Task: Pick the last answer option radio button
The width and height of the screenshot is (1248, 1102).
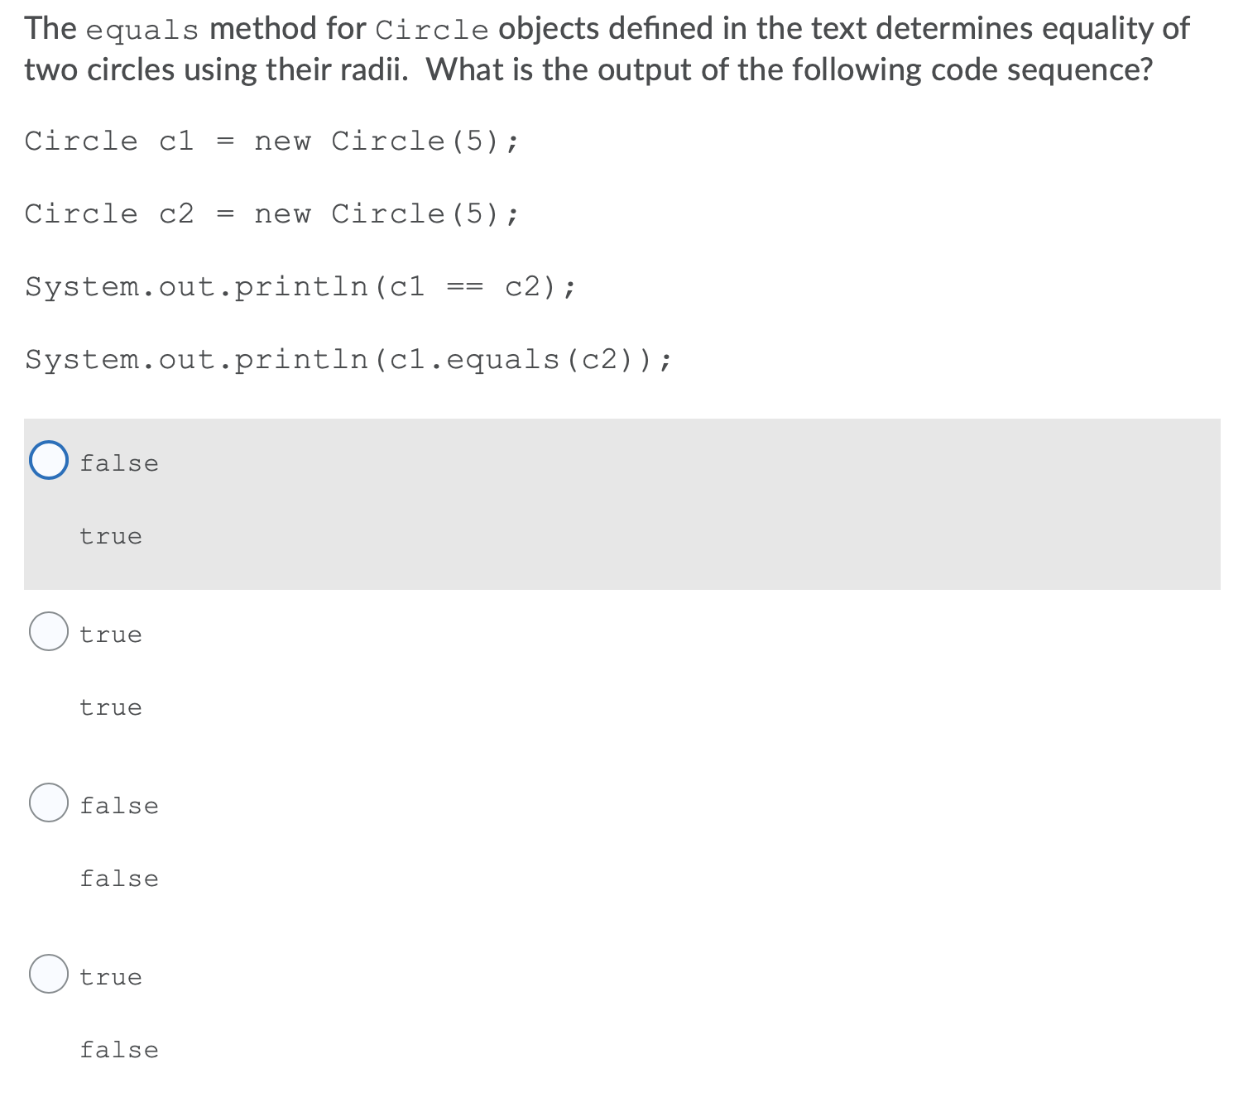Action: click(48, 974)
